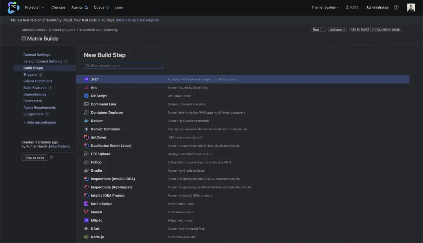
Task: Open General Settings tab
Action: [37, 55]
